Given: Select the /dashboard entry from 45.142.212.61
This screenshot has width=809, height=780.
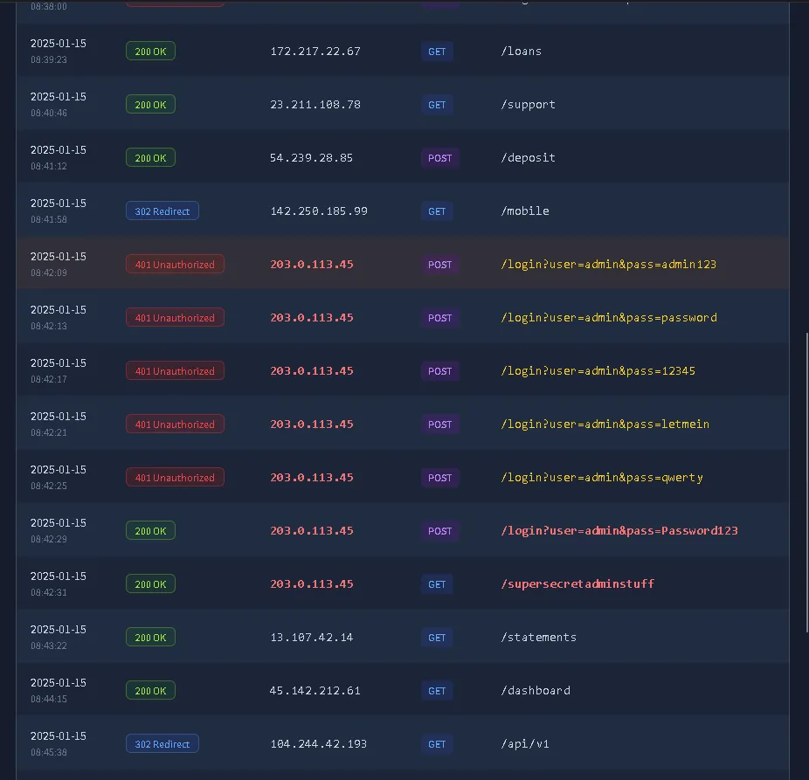Looking at the screenshot, I should coord(536,691).
